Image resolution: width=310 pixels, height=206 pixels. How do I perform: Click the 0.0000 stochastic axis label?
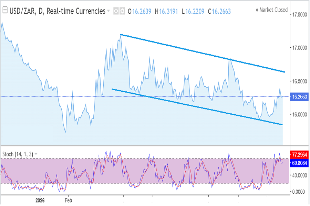[x=299, y=192]
